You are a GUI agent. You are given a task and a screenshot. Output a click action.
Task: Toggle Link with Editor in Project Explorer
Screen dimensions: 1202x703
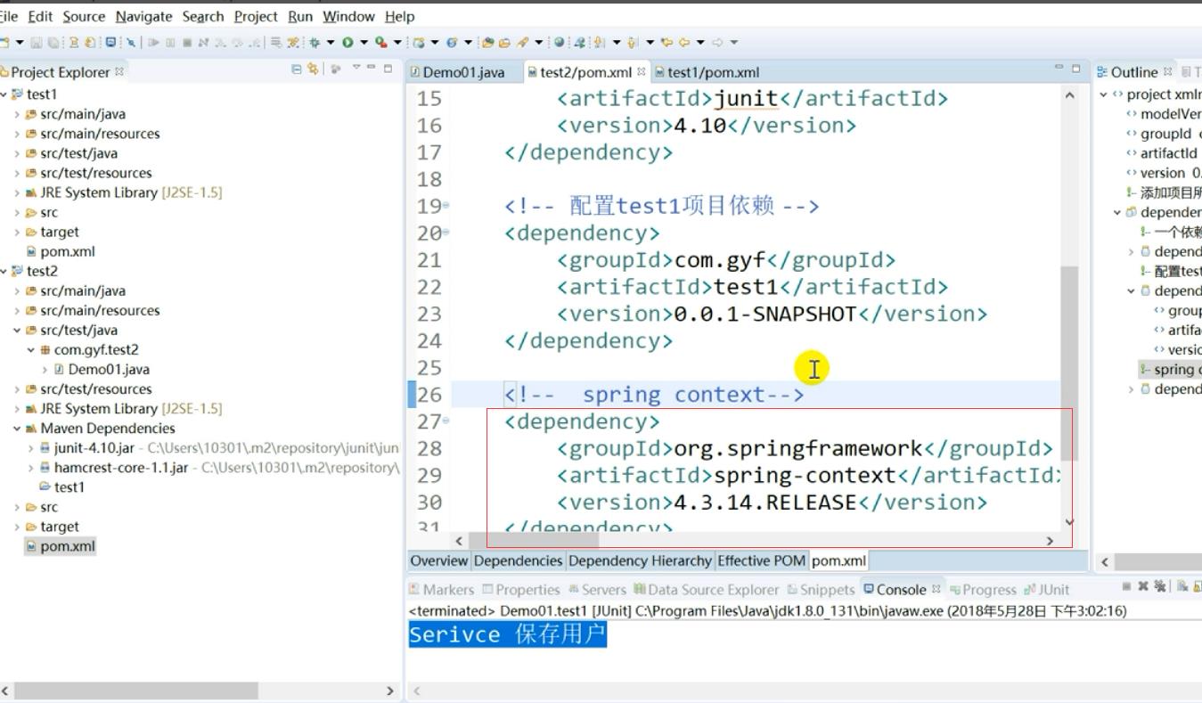pyautogui.click(x=313, y=69)
